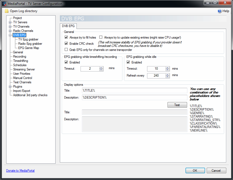The width and height of the screenshot is (233, 180).
Task: Increase timeshifting/recording Timeout spinner value
Action: [x=101, y=67]
